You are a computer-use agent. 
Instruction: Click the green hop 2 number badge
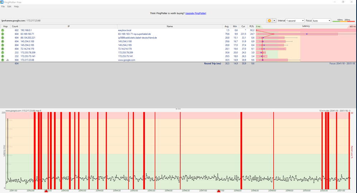tap(3, 34)
